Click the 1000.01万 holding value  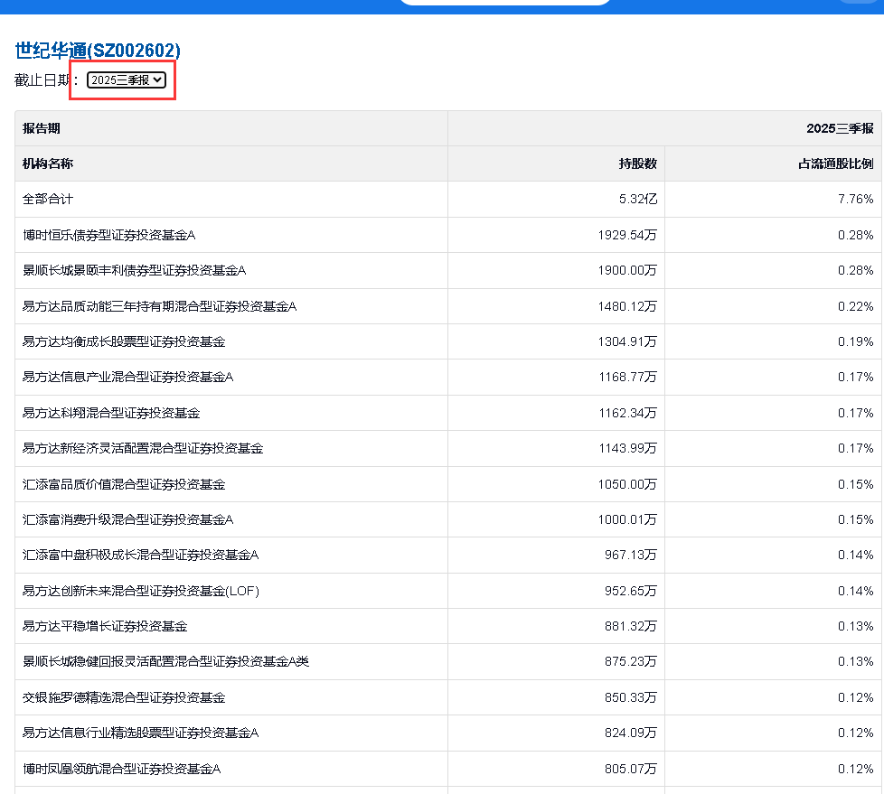click(x=627, y=519)
